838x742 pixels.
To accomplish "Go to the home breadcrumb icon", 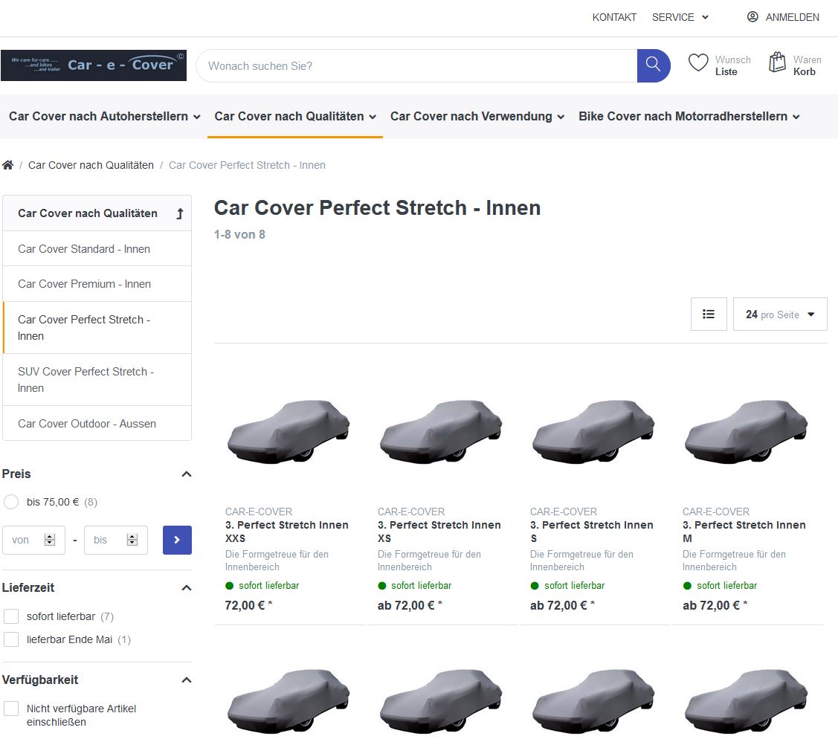I will click(x=7, y=165).
